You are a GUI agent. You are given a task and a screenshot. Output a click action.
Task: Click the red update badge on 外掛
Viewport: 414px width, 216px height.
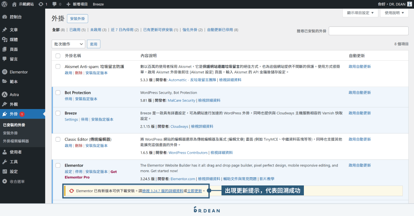click(x=22, y=114)
